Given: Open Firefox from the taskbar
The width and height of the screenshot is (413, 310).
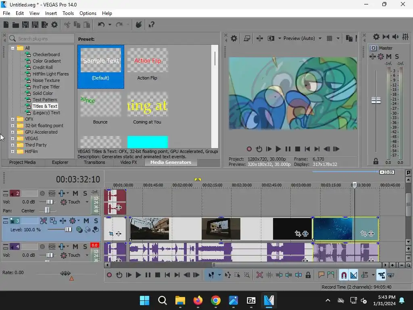Looking at the screenshot, I should [198, 300].
